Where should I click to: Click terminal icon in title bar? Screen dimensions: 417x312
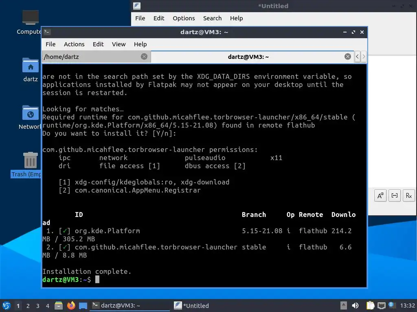point(47,32)
